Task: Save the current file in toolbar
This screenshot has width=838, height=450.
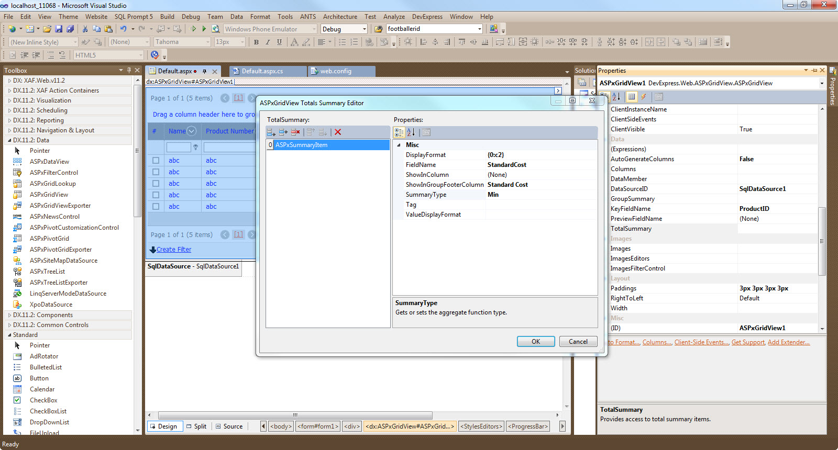Action: [59, 29]
